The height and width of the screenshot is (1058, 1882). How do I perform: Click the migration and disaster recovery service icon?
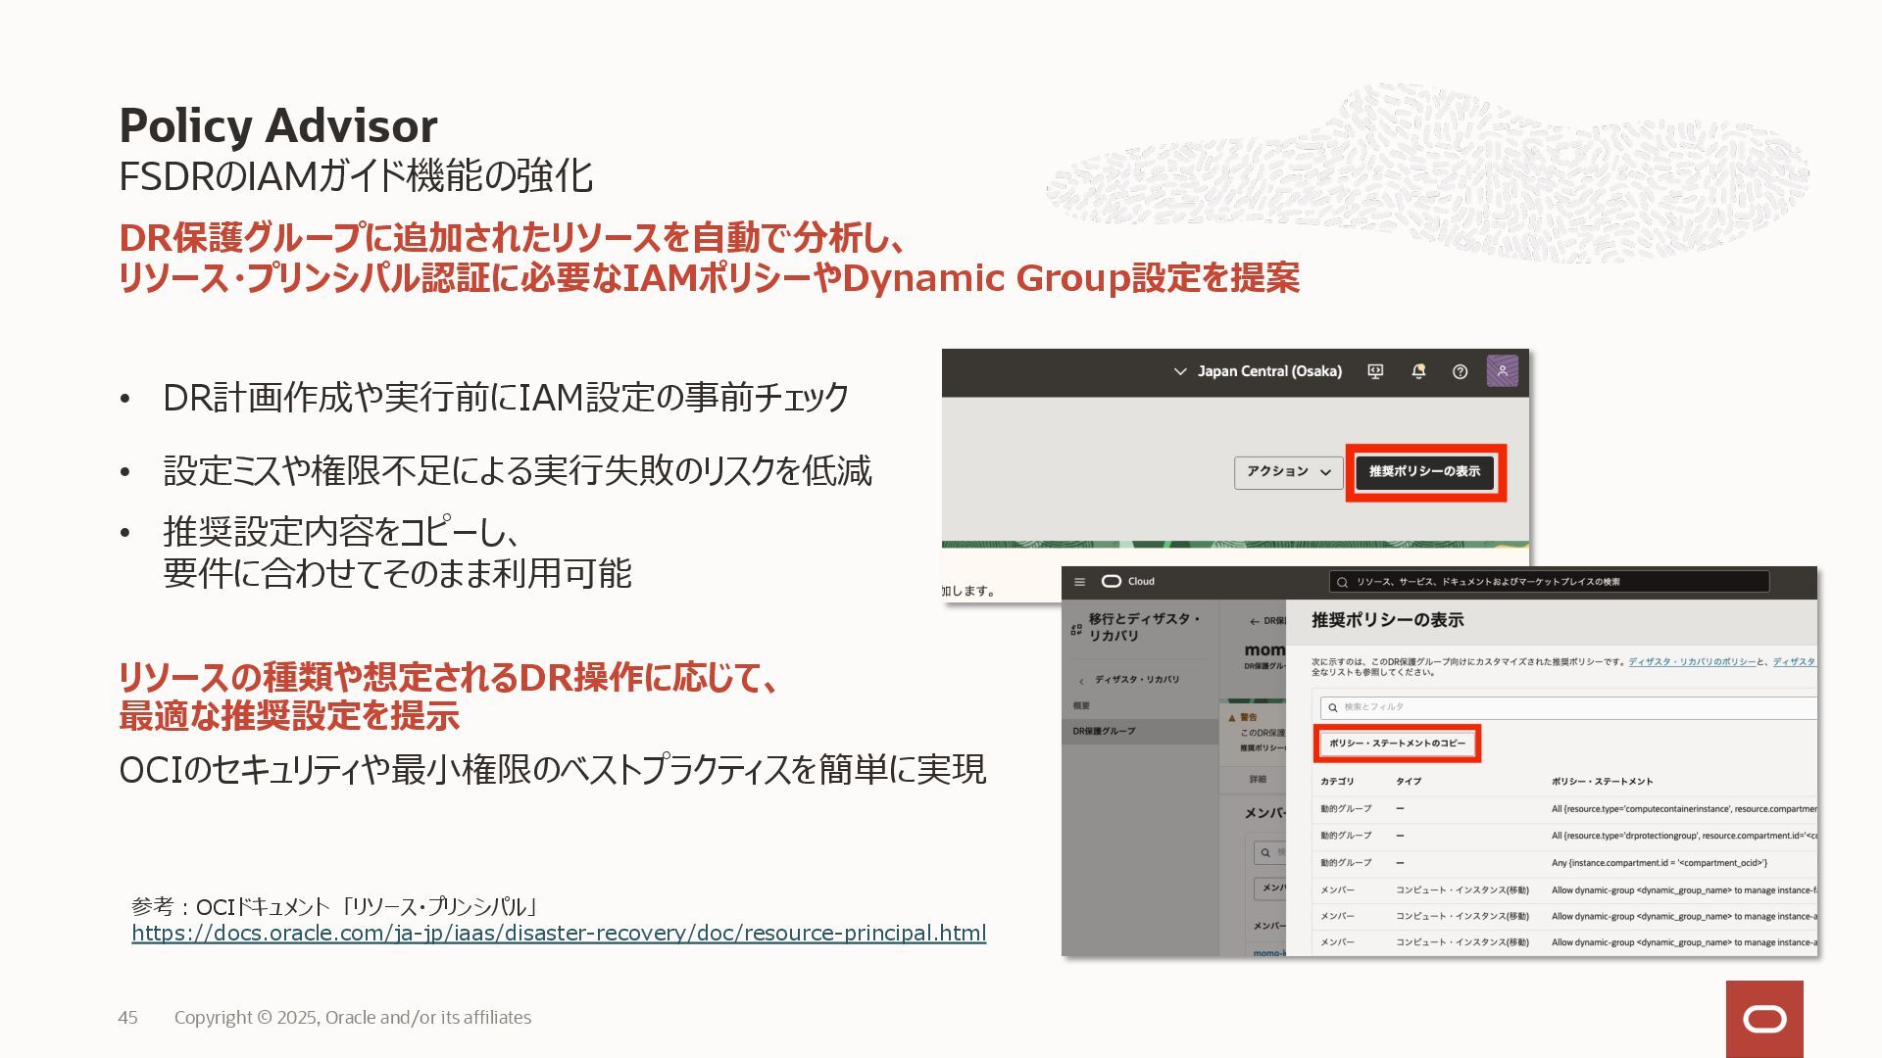pos(1076,629)
